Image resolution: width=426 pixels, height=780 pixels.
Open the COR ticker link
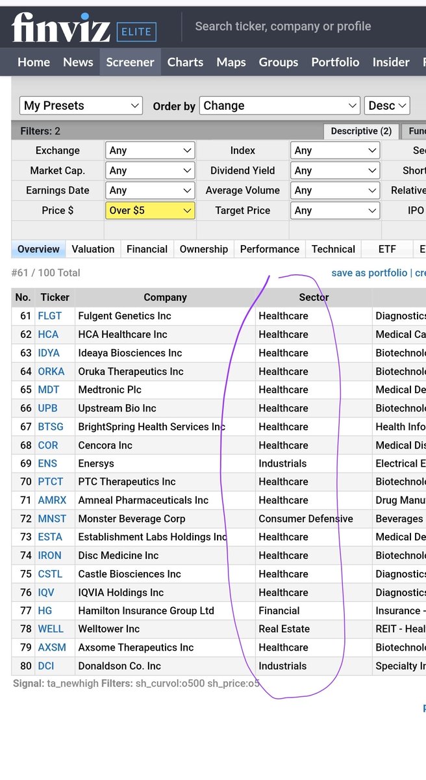click(x=48, y=445)
